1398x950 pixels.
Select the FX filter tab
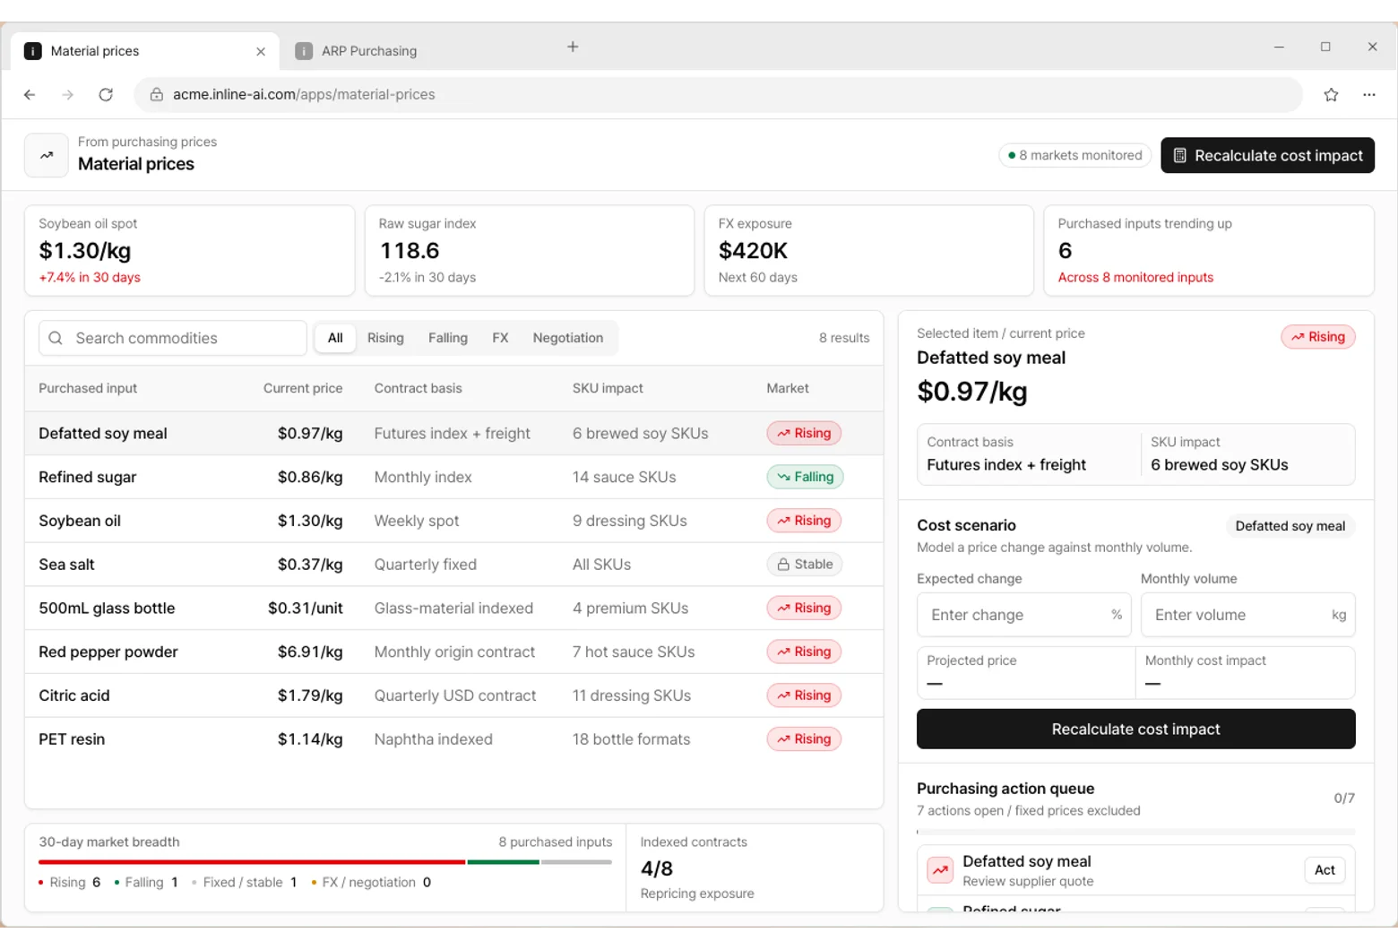click(500, 338)
